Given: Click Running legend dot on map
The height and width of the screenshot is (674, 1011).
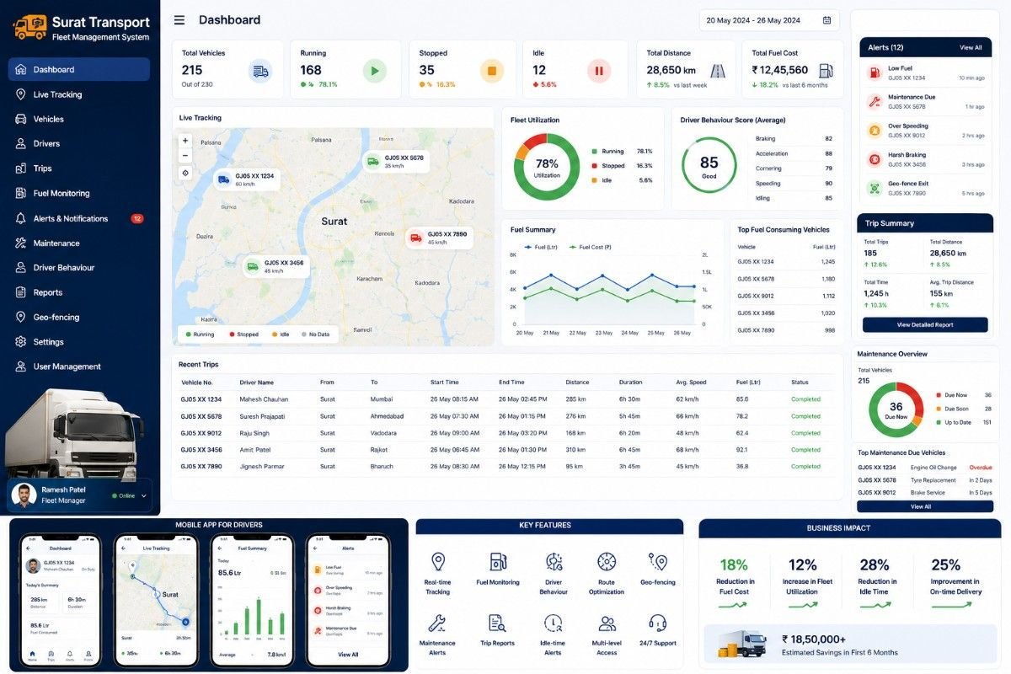Looking at the screenshot, I should pyautogui.click(x=188, y=334).
